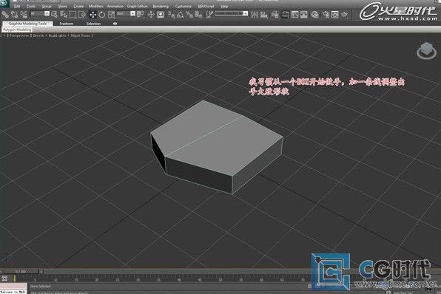Select the Select and Move tool
Screen dimensions: 441x294
(92, 14)
